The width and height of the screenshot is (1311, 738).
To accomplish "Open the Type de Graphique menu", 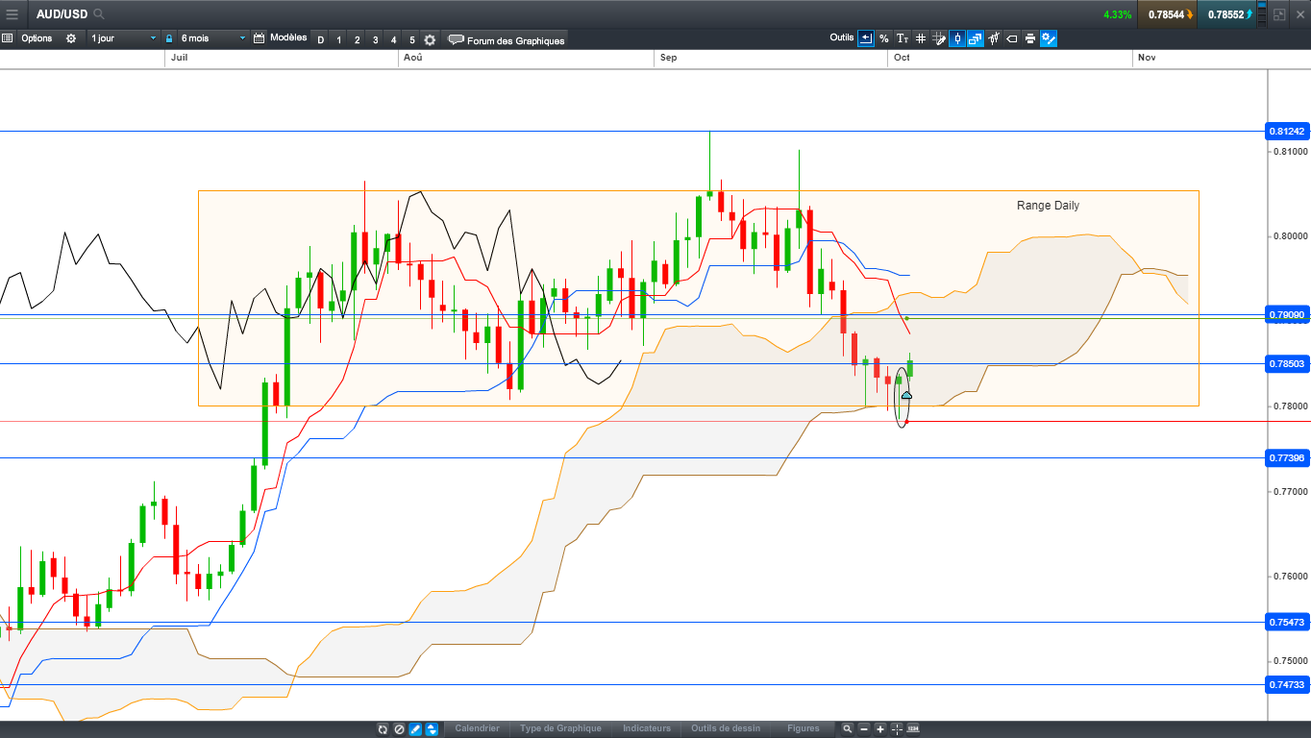I will 560,728.
